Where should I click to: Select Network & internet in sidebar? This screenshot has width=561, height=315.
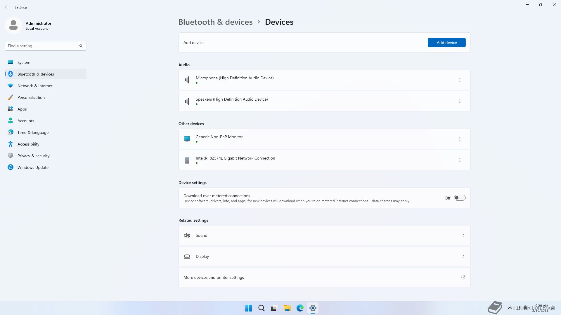pos(35,86)
